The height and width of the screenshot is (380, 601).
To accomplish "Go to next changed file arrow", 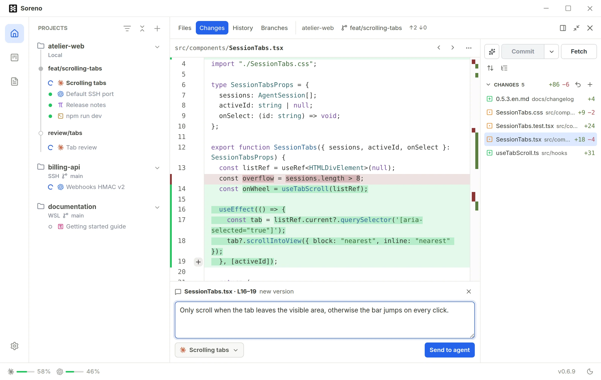I will click(x=453, y=47).
